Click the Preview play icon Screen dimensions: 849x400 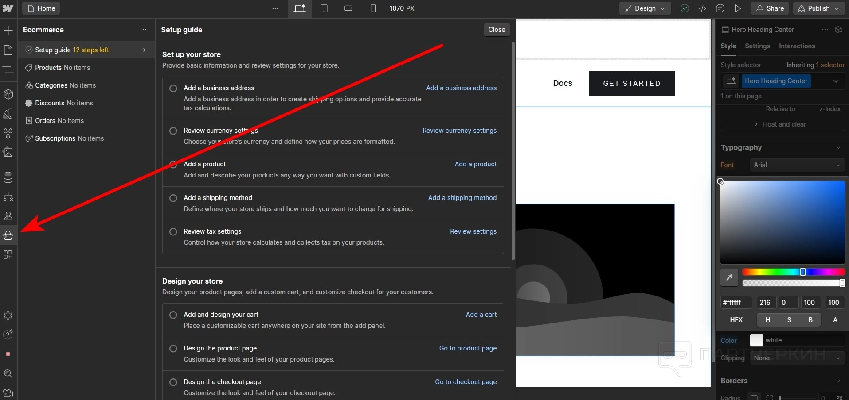tap(738, 8)
